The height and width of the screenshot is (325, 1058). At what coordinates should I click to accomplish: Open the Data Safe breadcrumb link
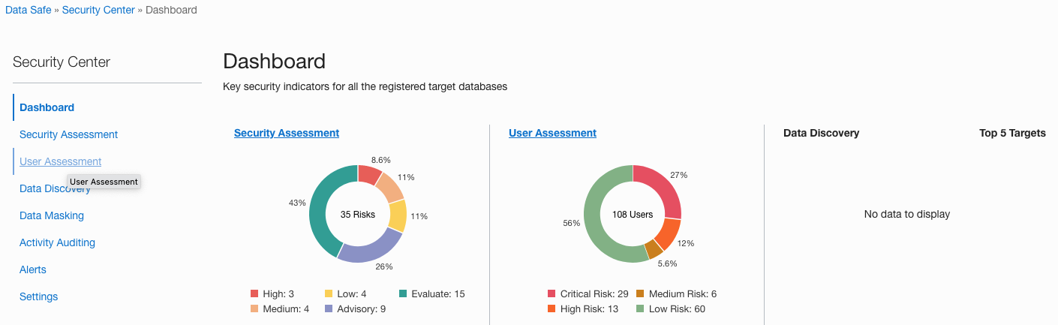click(x=28, y=11)
